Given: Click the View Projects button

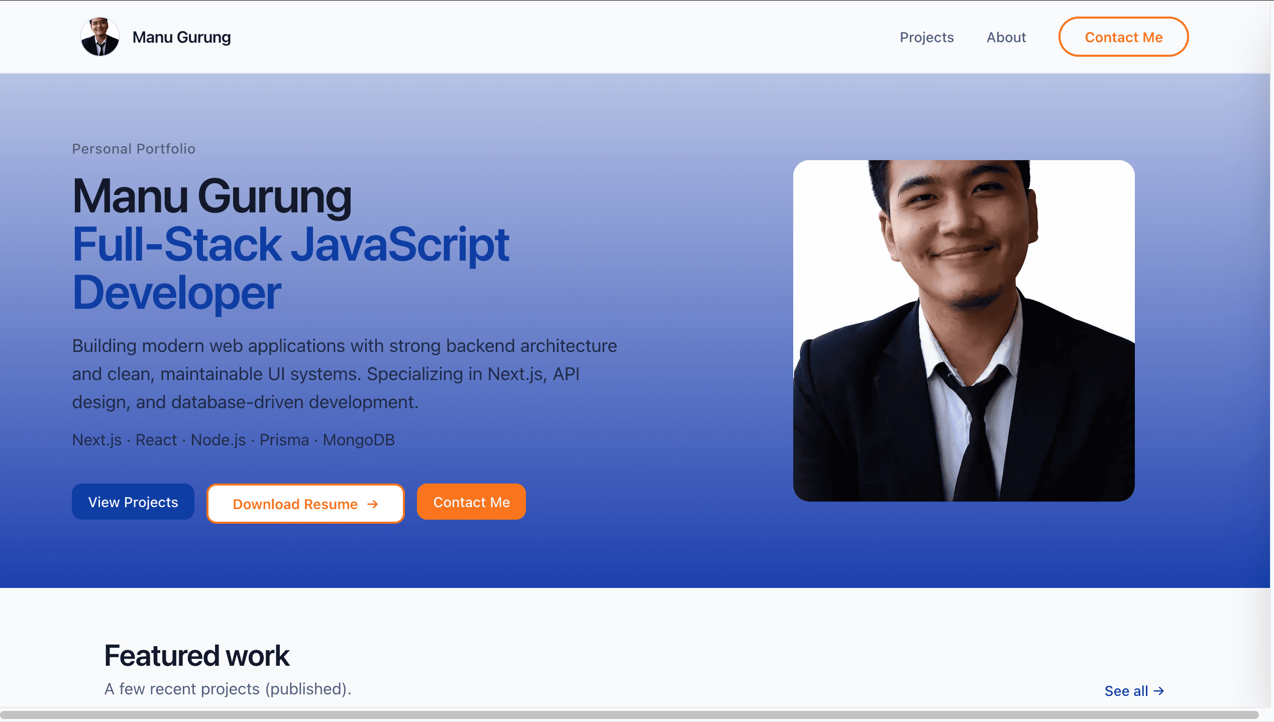Looking at the screenshot, I should (x=133, y=501).
